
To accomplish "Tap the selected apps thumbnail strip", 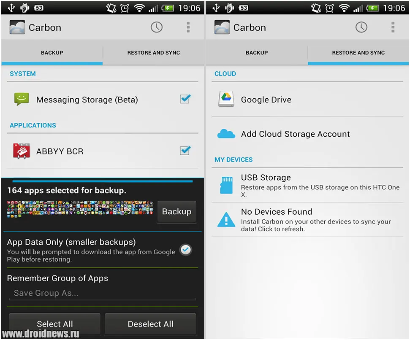I will [80, 209].
